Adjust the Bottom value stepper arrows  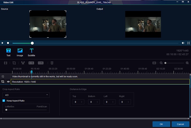97,102
